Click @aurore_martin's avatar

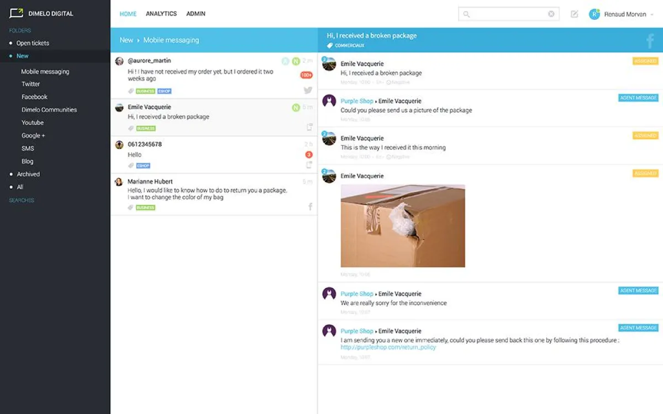click(x=119, y=61)
